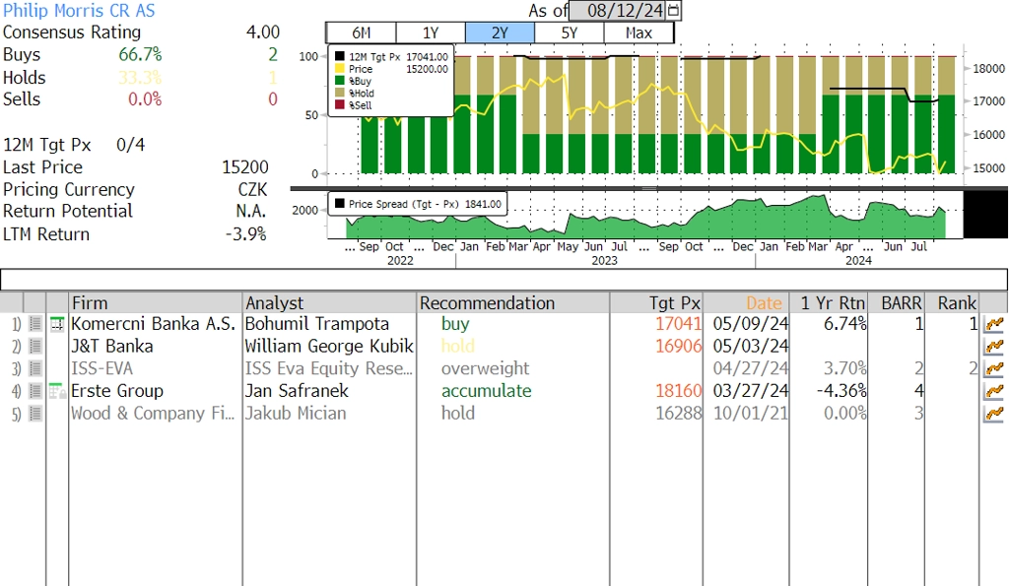This screenshot has width=1009, height=586.
Task: Click the 'buy' recommendation for Komercni Banka
Action: [455, 324]
